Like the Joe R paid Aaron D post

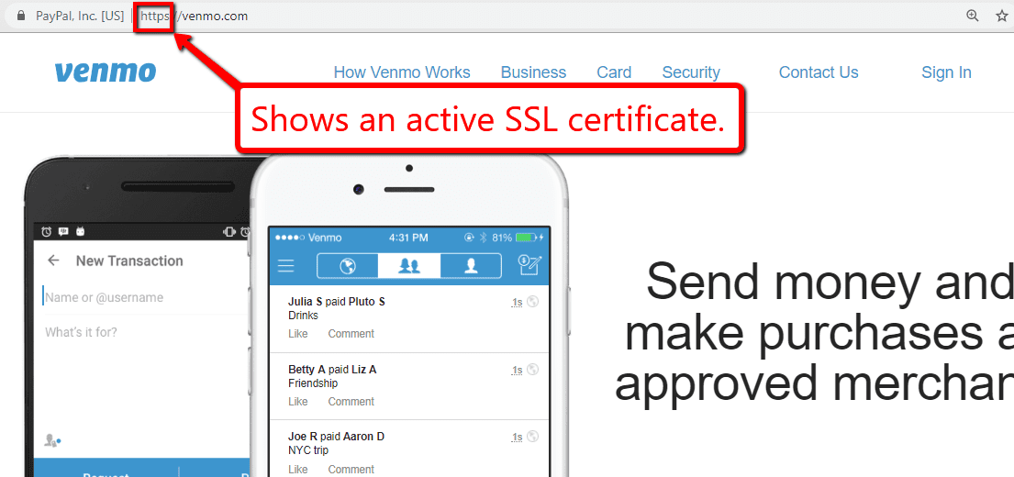[297, 470]
